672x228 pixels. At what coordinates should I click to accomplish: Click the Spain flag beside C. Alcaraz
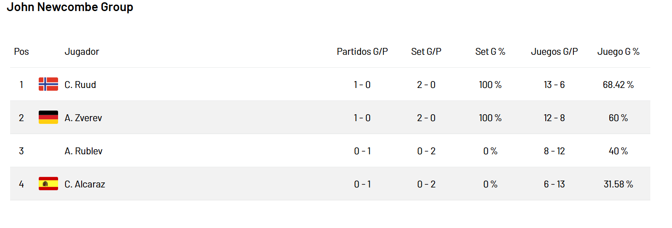48,184
